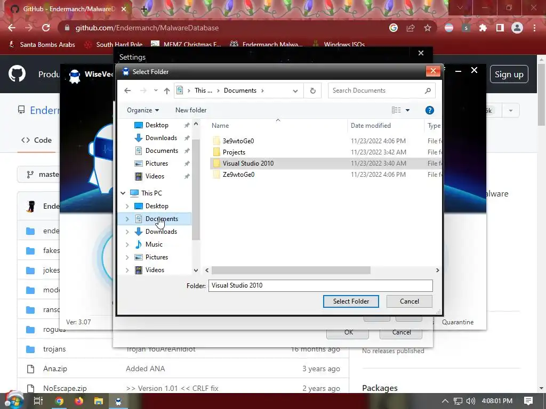The width and height of the screenshot is (546, 409).
Task: Open NoEscape.zip file on GitHub
Action: coord(65,388)
